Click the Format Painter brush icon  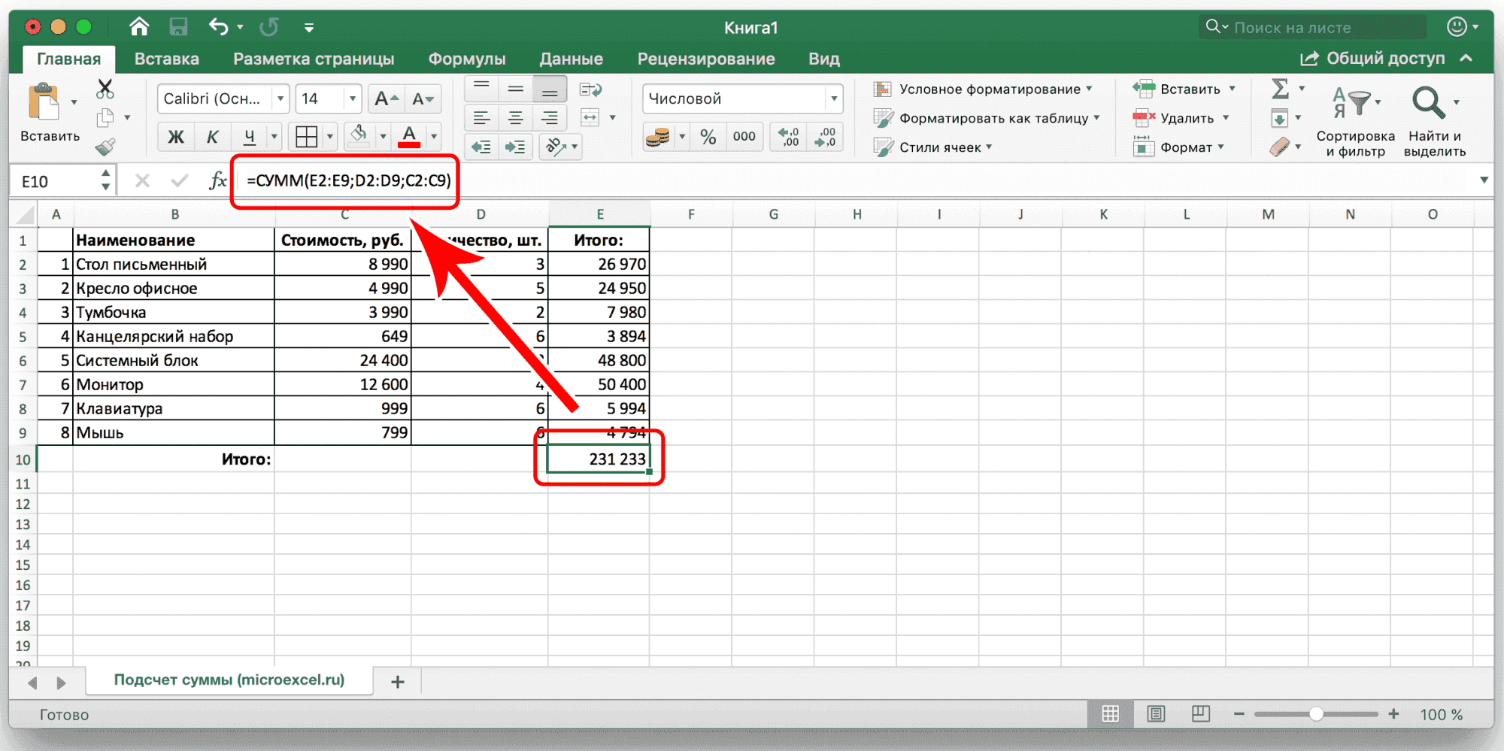tap(105, 147)
